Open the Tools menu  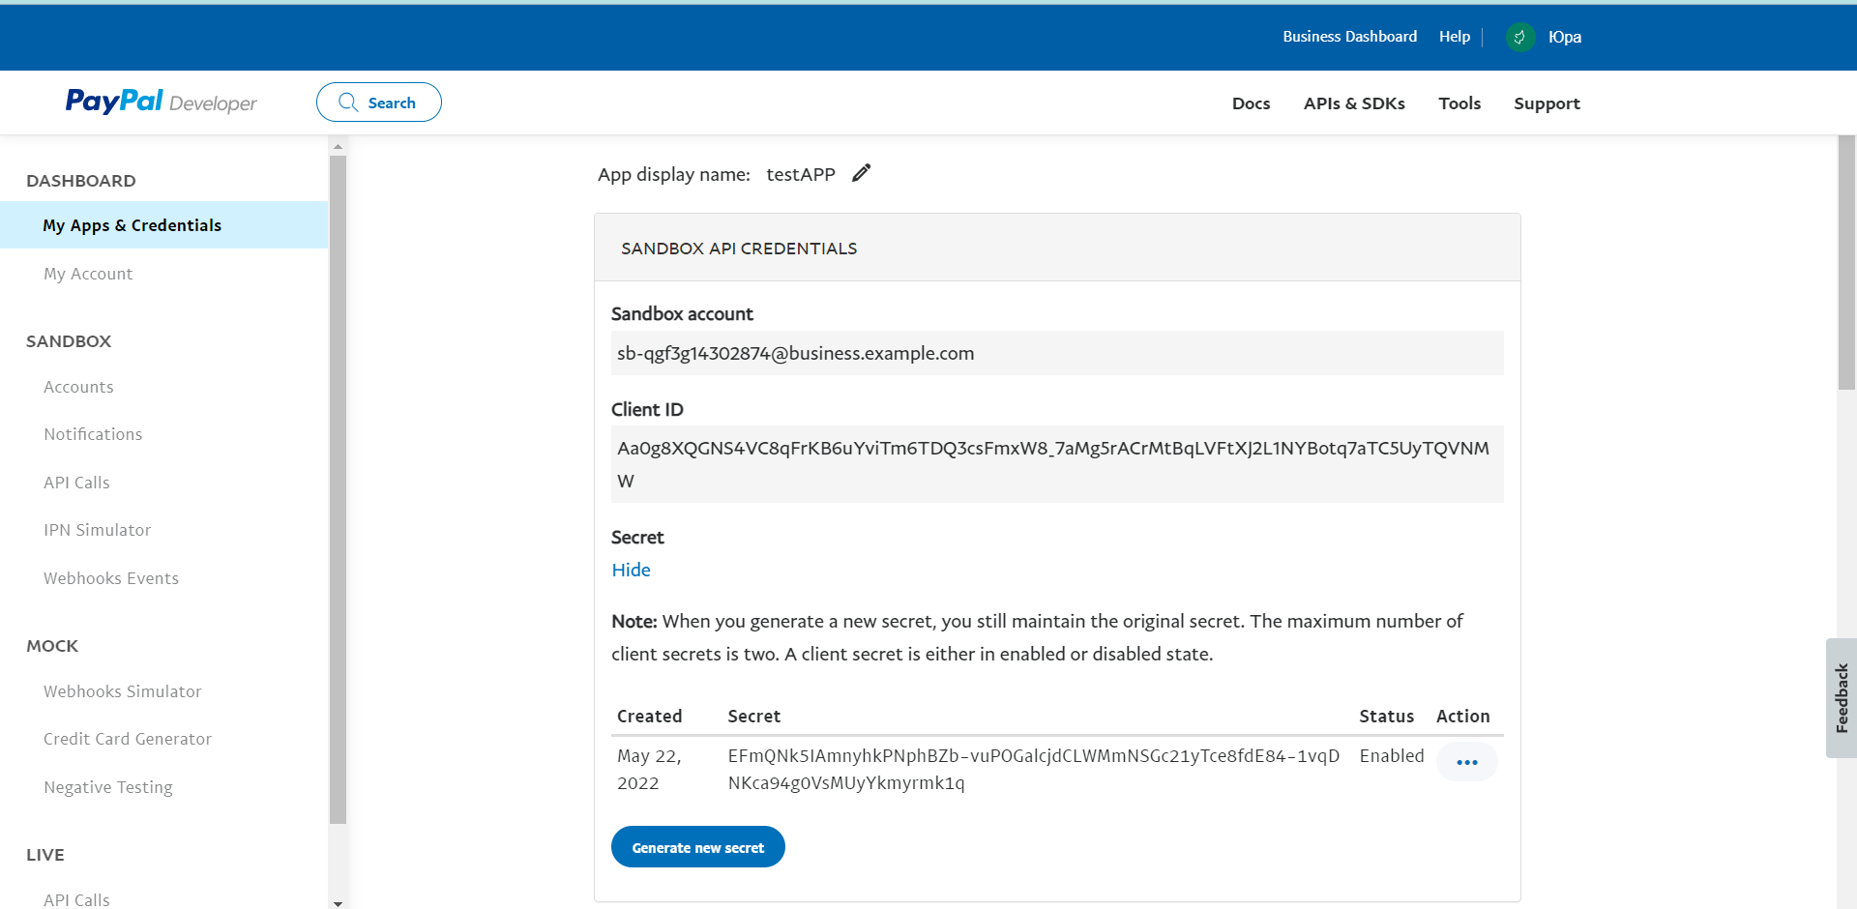pyautogui.click(x=1459, y=103)
